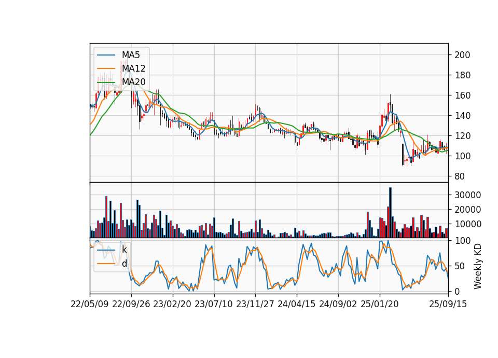Click the Weekly KD axis label
This screenshot has width=498, height=358.
pyautogui.click(x=478, y=266)
